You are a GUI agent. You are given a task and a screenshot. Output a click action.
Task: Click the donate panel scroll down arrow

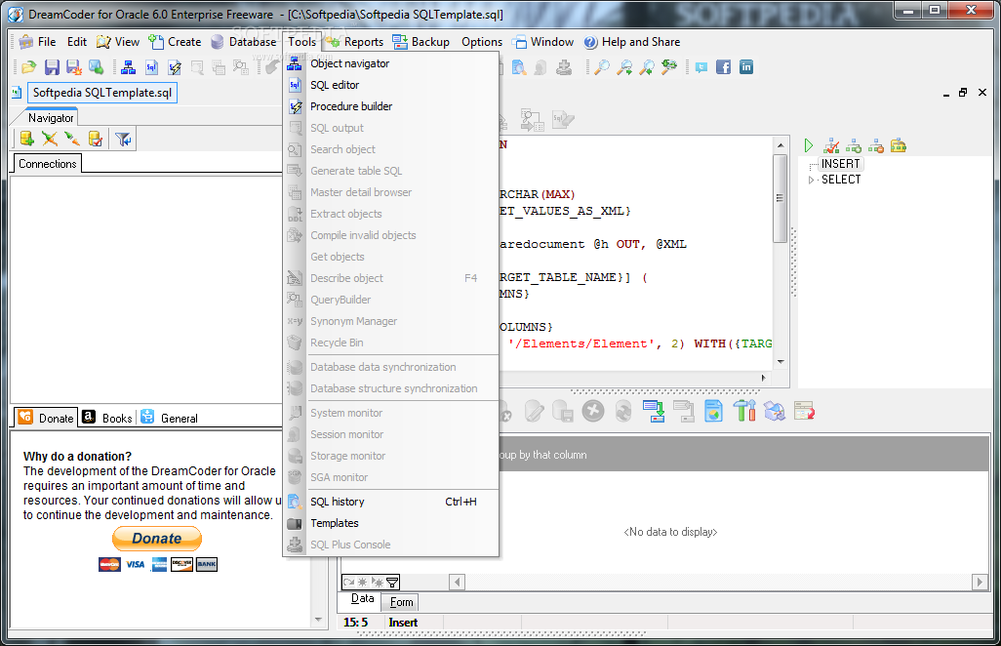point(318,620)
